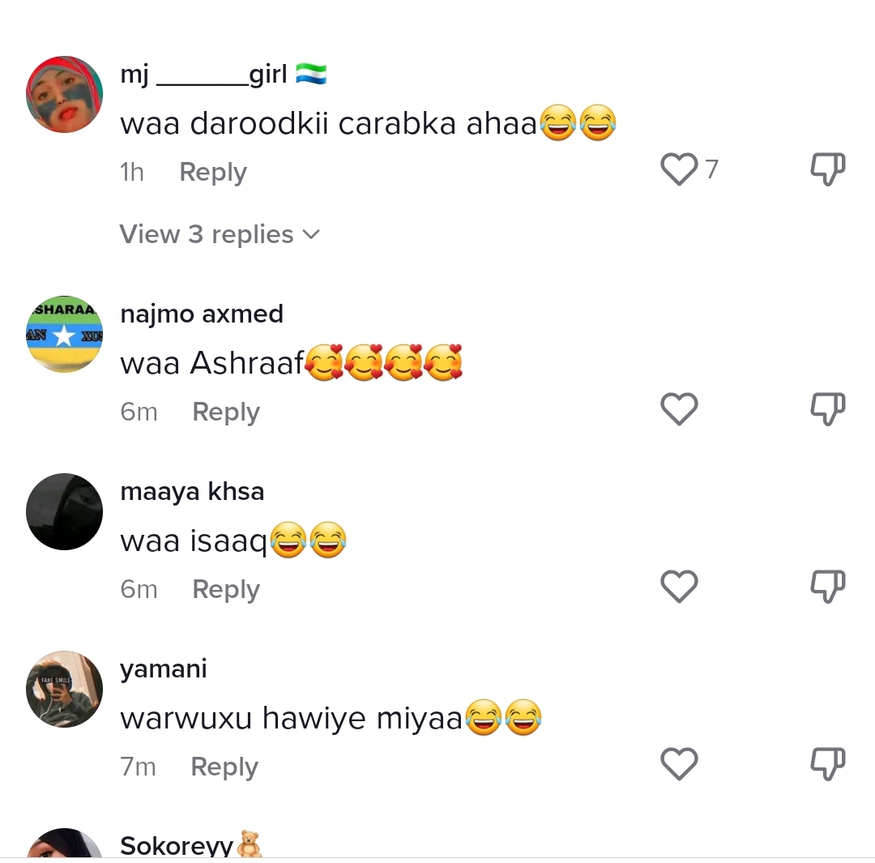Dislike the 'waa daroodkii carabka' comment
The image size is (875, 863).
[827, 169]
